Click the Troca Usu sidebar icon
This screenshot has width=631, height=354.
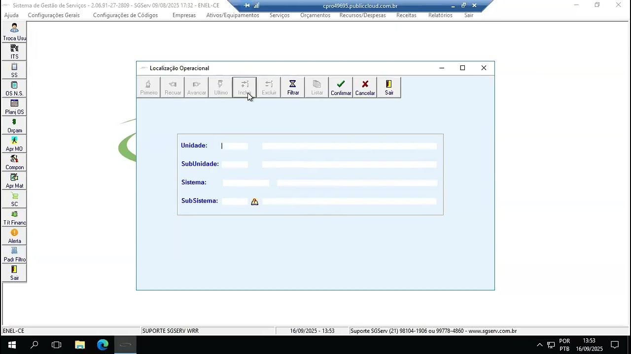(14, 32)
